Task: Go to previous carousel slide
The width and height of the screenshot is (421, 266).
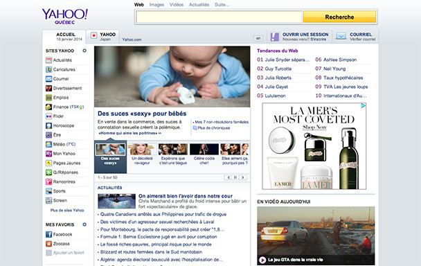Action: 229,177
